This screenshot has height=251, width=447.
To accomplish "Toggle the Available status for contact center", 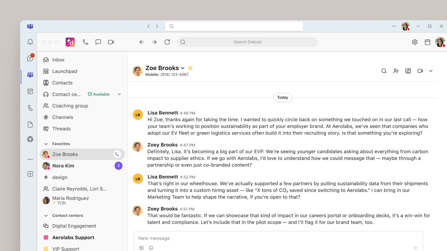I will [x=99, y=94].
